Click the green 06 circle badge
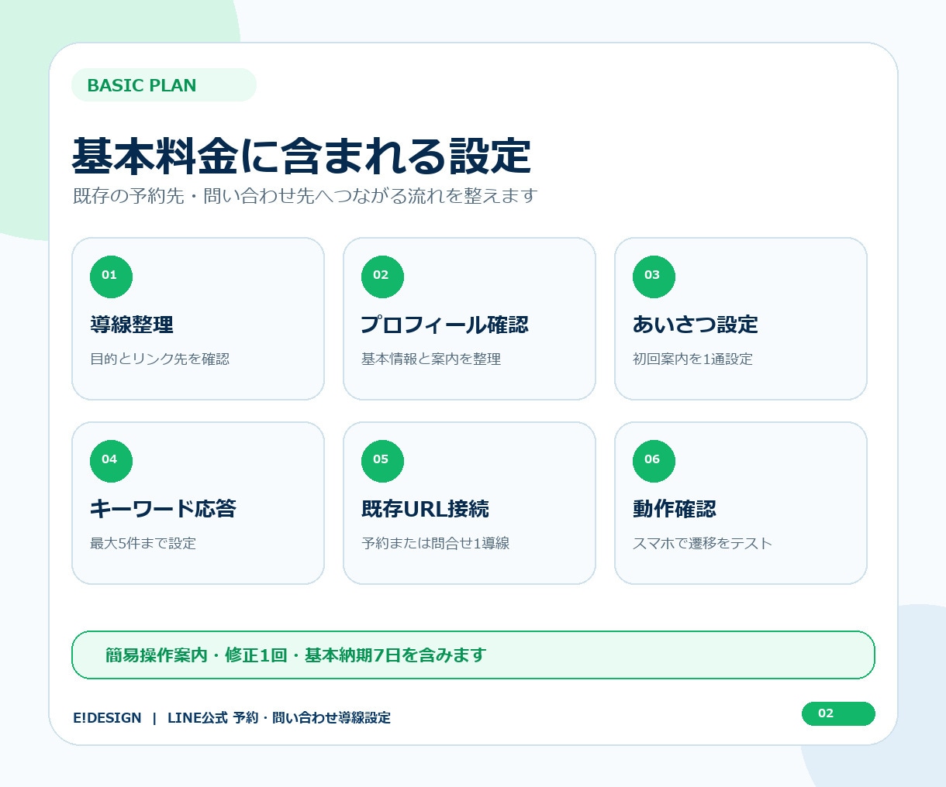Screen dimensions: 946x787 [654, 461]
